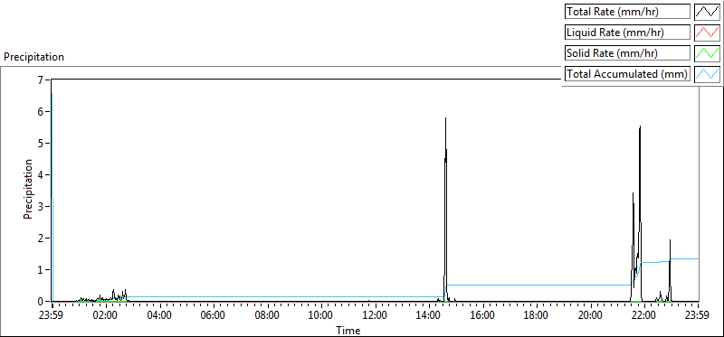Click the y-axis value 1

(x=40, y=270)
